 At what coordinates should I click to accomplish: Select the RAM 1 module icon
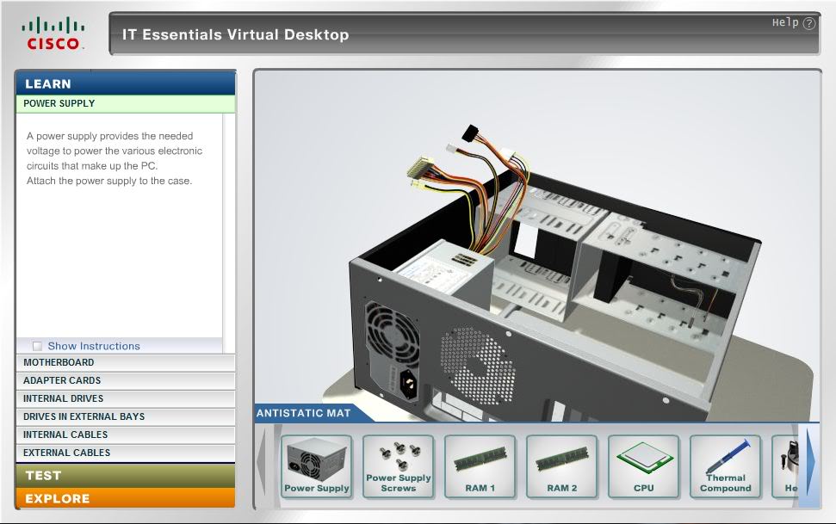tap(479, 465)
